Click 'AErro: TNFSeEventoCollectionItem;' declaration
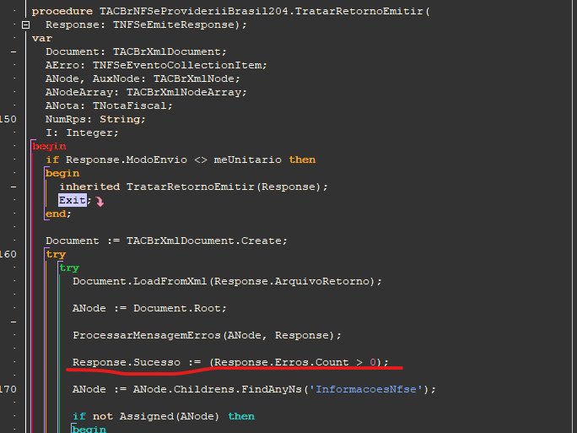This screenshot has width=577, height=433. [x=156, y=66]
